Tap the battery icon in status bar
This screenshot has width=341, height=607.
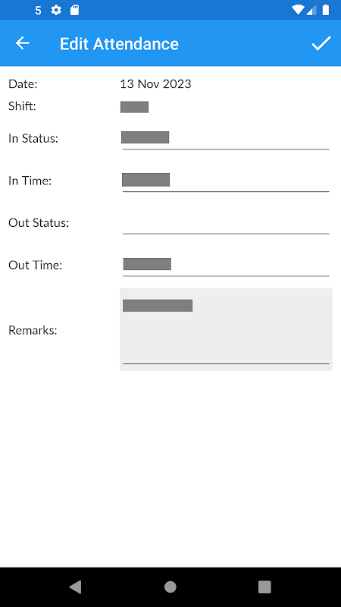point(326,10)
